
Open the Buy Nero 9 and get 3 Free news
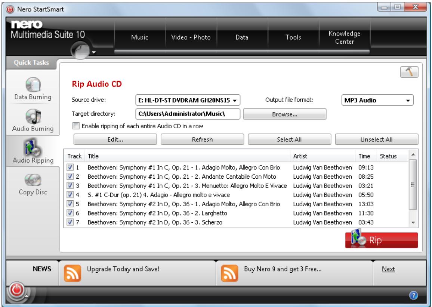[x=283, y=269]
